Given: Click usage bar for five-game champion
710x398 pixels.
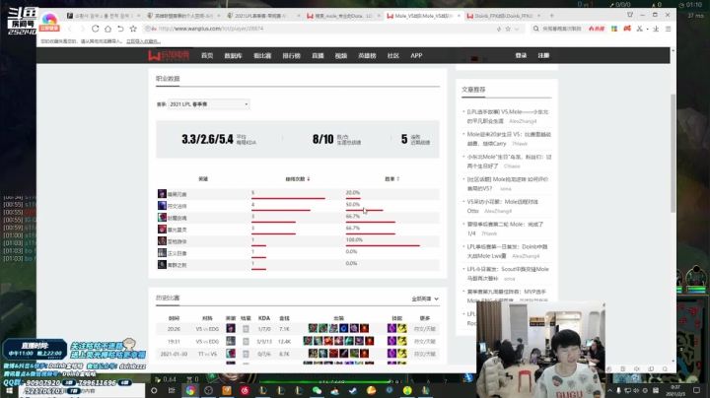Looking at the screenshot, I should 288,198.
